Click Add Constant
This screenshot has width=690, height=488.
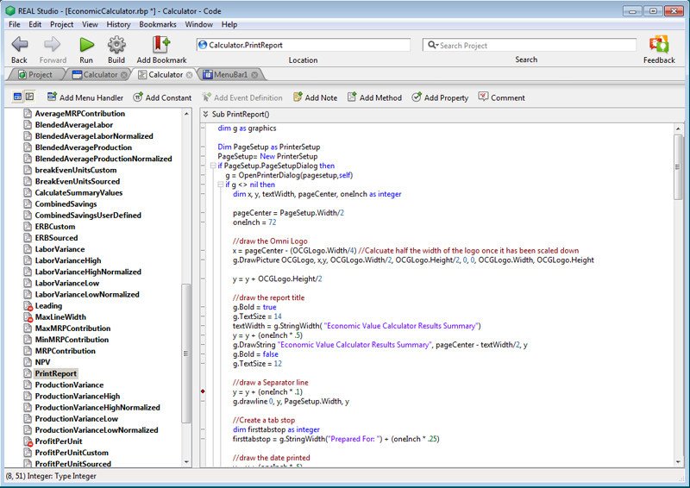[x=162, y=97]
